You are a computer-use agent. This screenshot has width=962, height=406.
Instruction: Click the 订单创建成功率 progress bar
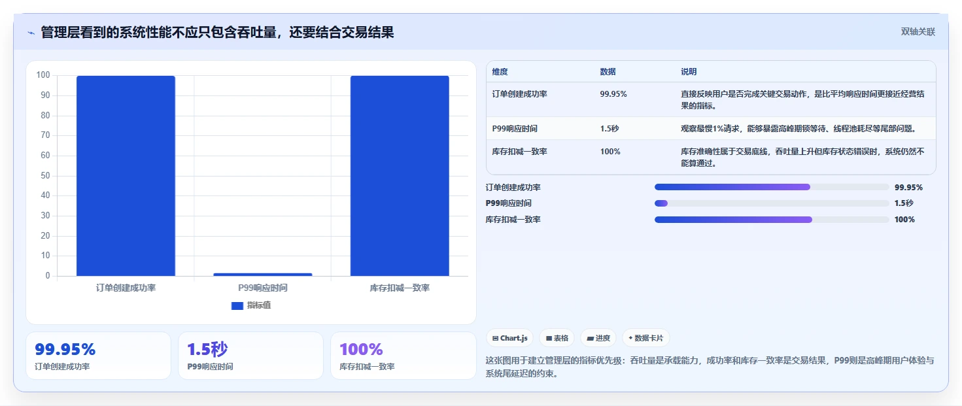(772, 187)
